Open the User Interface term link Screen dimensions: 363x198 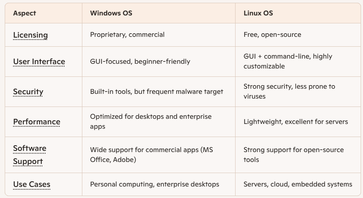pos(39,61)
